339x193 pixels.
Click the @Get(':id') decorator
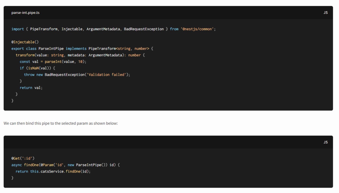pyautogui.click(x=23, y=158)
